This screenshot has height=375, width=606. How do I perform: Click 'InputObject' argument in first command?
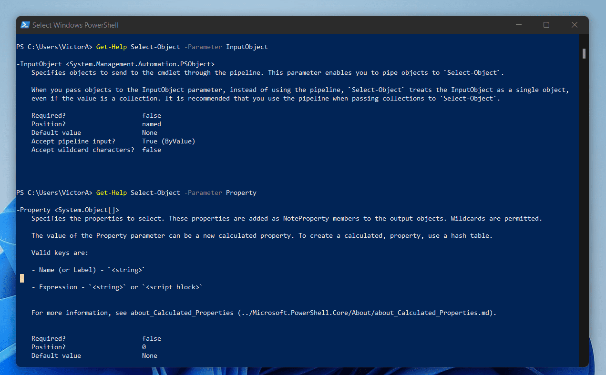pos(247,47)
